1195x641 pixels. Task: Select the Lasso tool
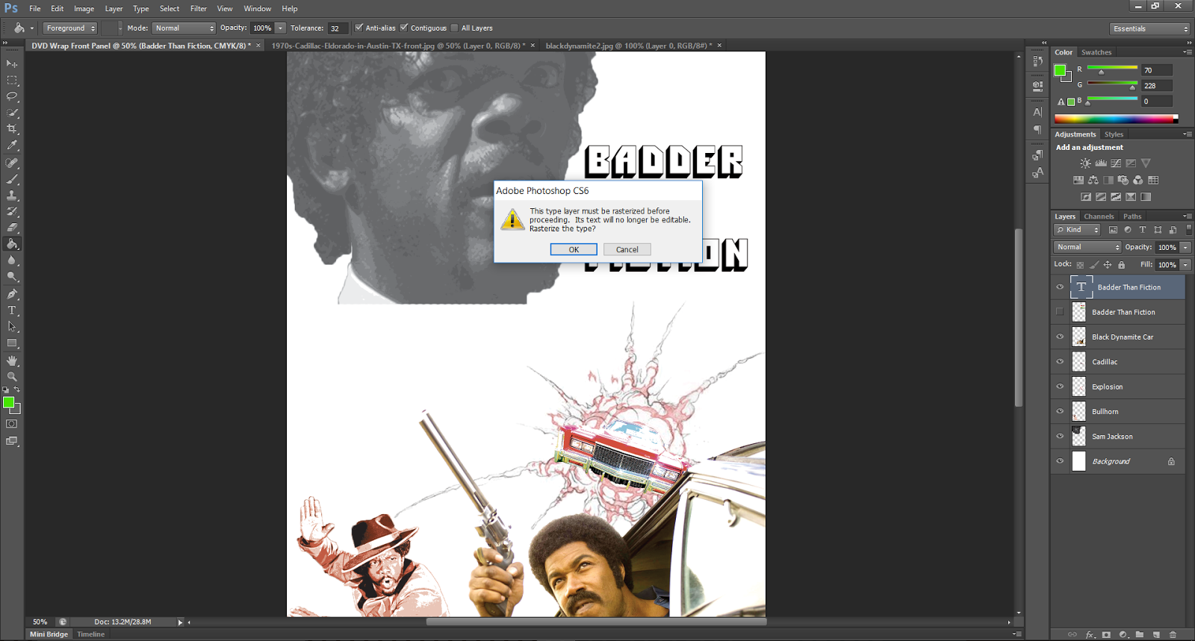[12, 97]
